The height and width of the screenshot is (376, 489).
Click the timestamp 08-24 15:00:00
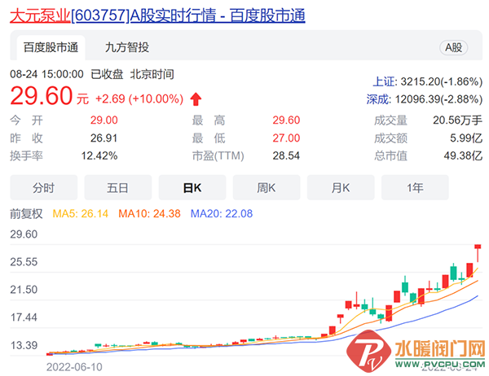46,74
